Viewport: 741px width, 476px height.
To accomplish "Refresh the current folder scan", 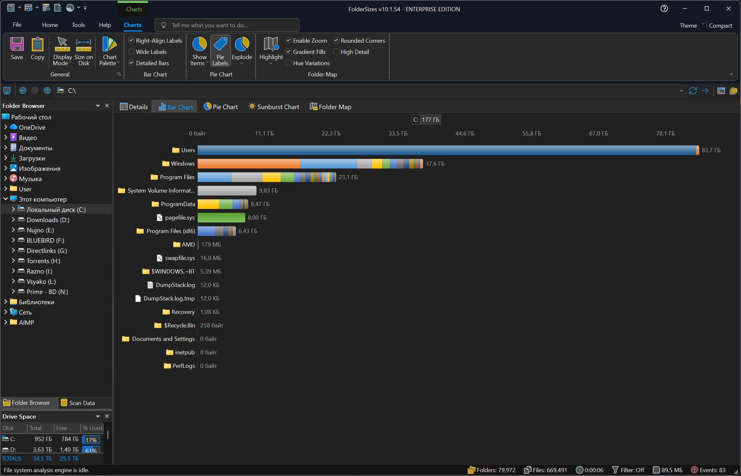I will [693, 91].
